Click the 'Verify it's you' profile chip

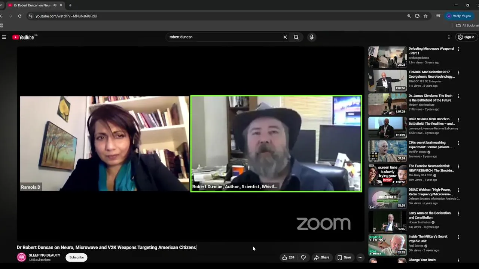459,16
